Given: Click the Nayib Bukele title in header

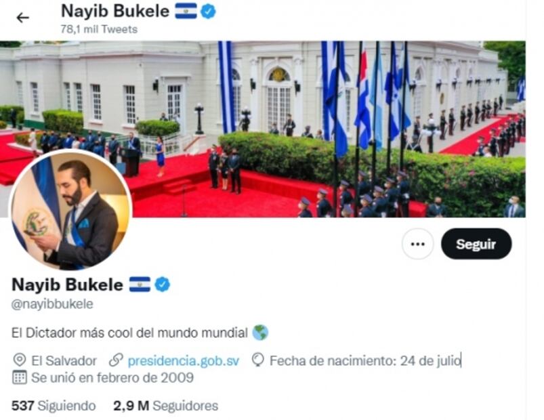Looking at the screenshot, I should 115,11.
